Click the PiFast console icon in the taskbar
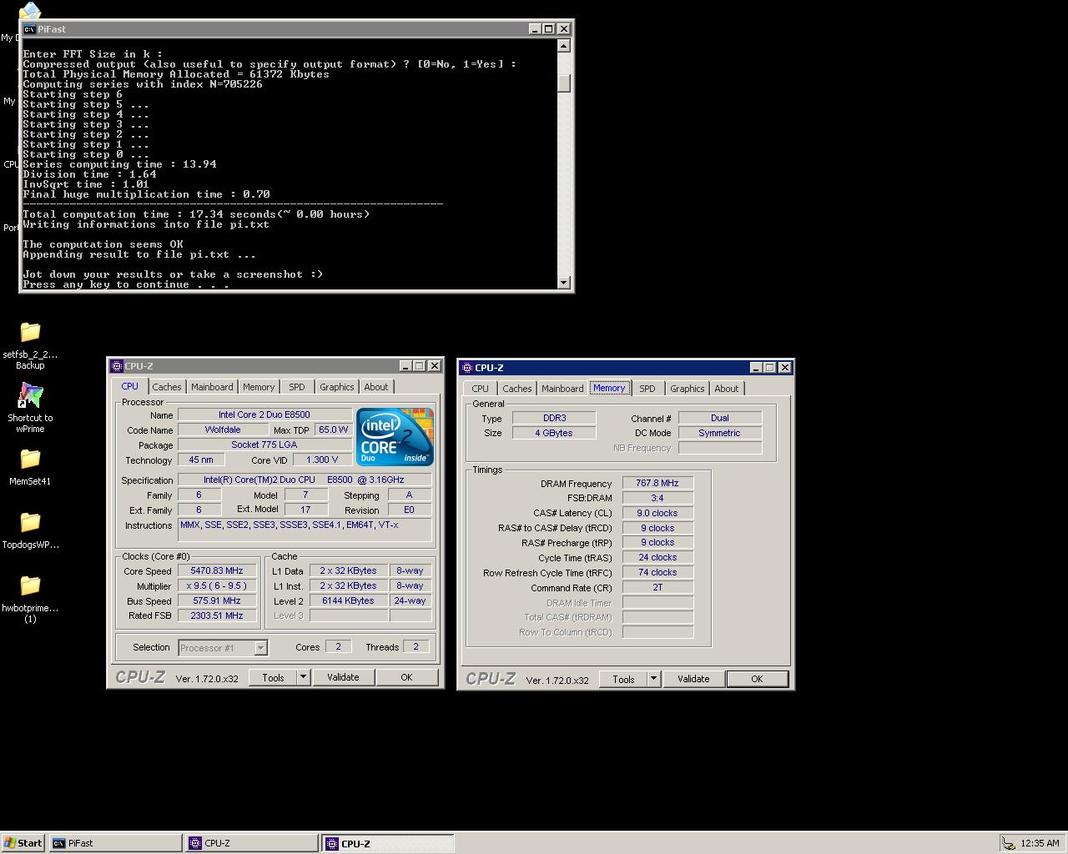 pyautogui.click(x=59, y=843)
